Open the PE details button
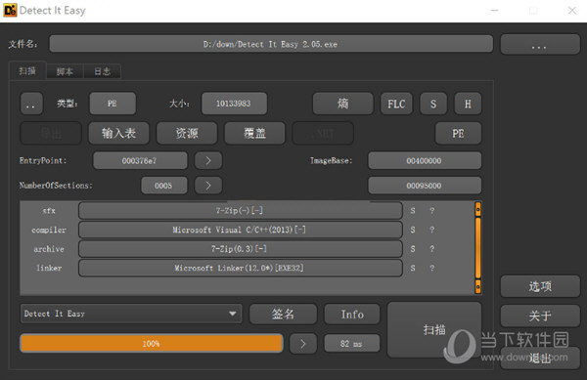The height and width of the screenshot is (380, 587). pos(458,133)
